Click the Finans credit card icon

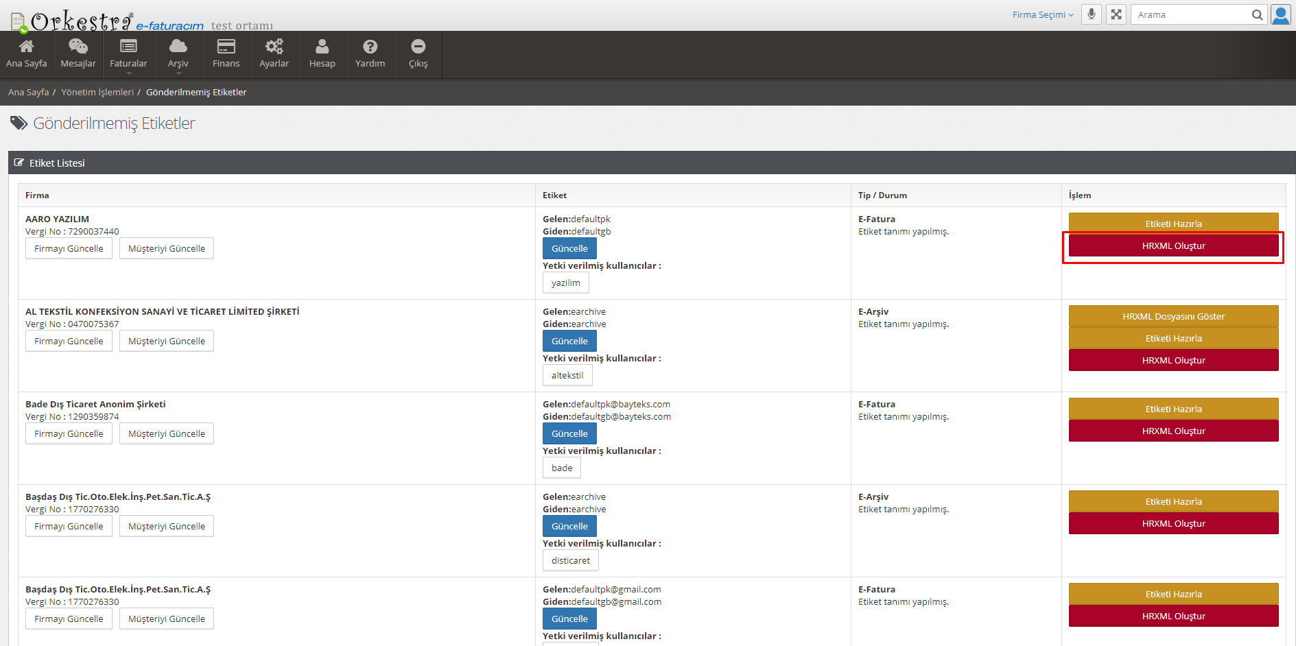(x=226, y=47)
